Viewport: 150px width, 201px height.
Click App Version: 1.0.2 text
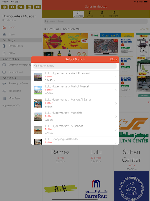click(x=11, y=106)
